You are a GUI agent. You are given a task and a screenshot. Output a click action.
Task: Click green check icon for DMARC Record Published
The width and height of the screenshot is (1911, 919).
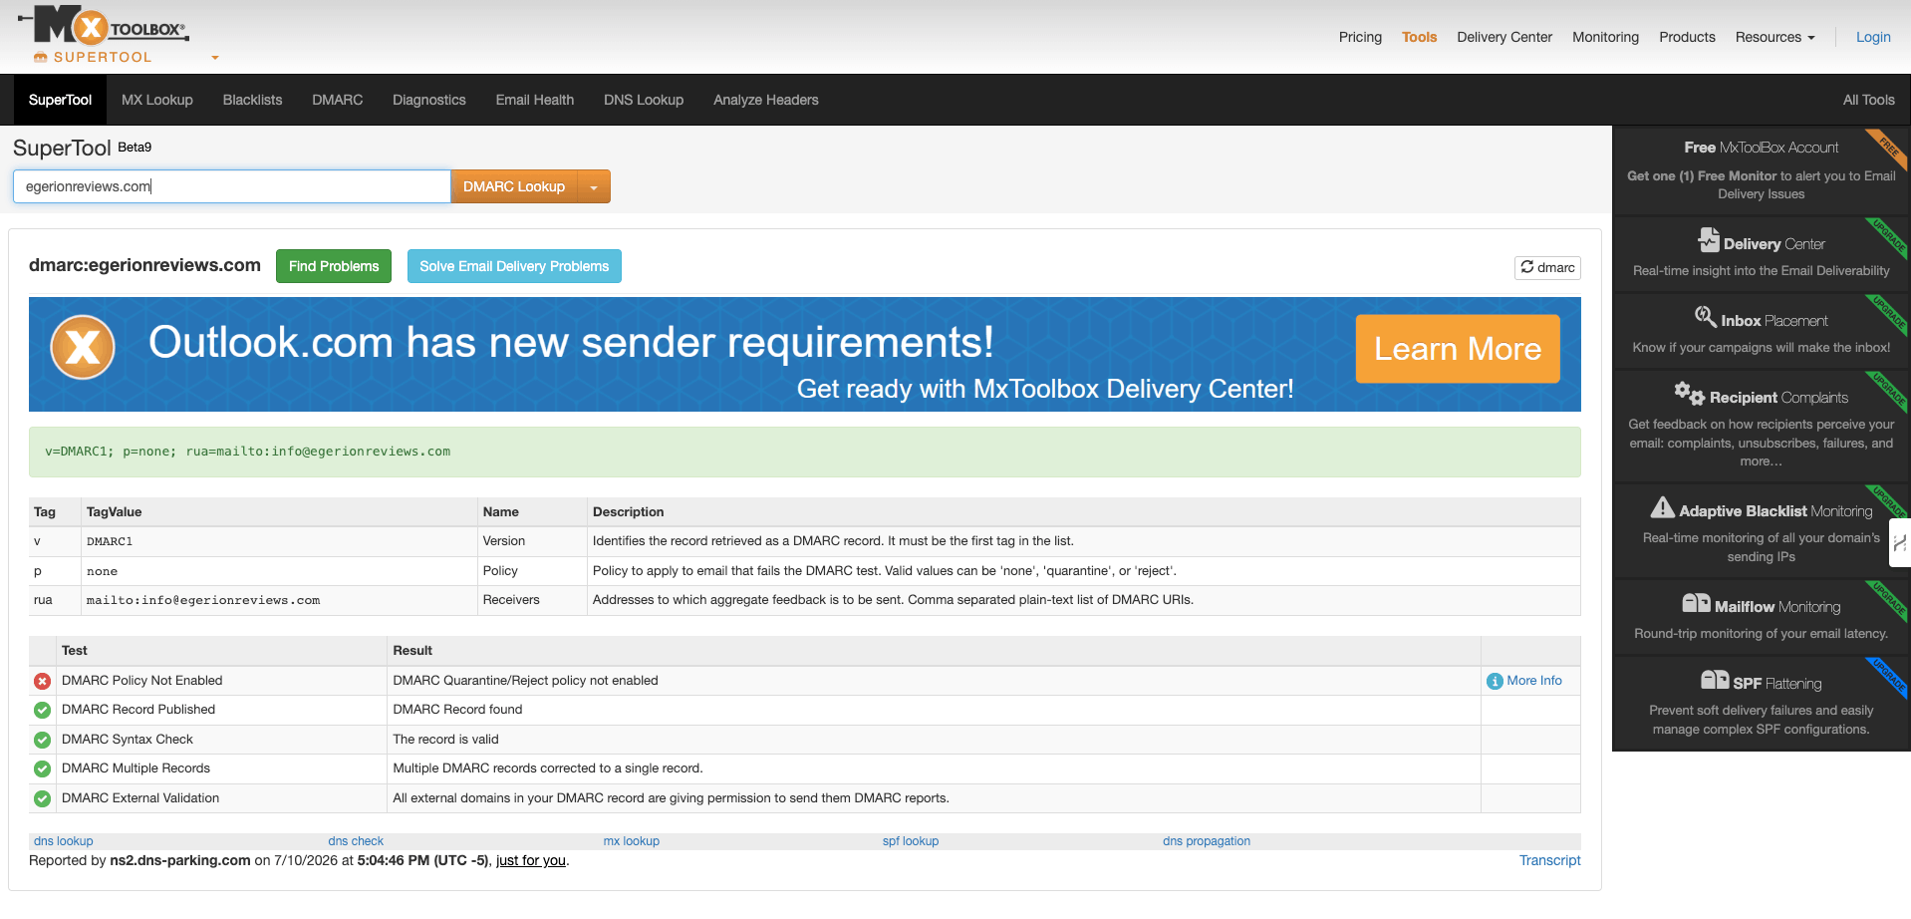pyautogui.click(x=42, y=710)
